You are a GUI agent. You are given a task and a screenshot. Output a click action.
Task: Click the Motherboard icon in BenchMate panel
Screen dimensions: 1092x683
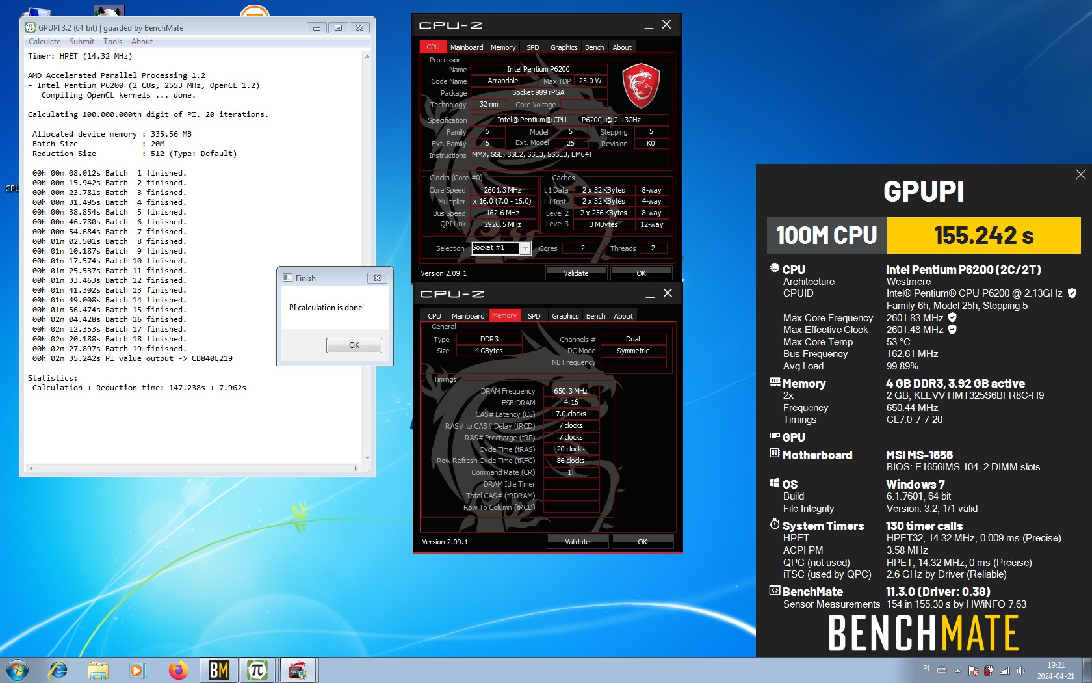(x=775, y=453)
